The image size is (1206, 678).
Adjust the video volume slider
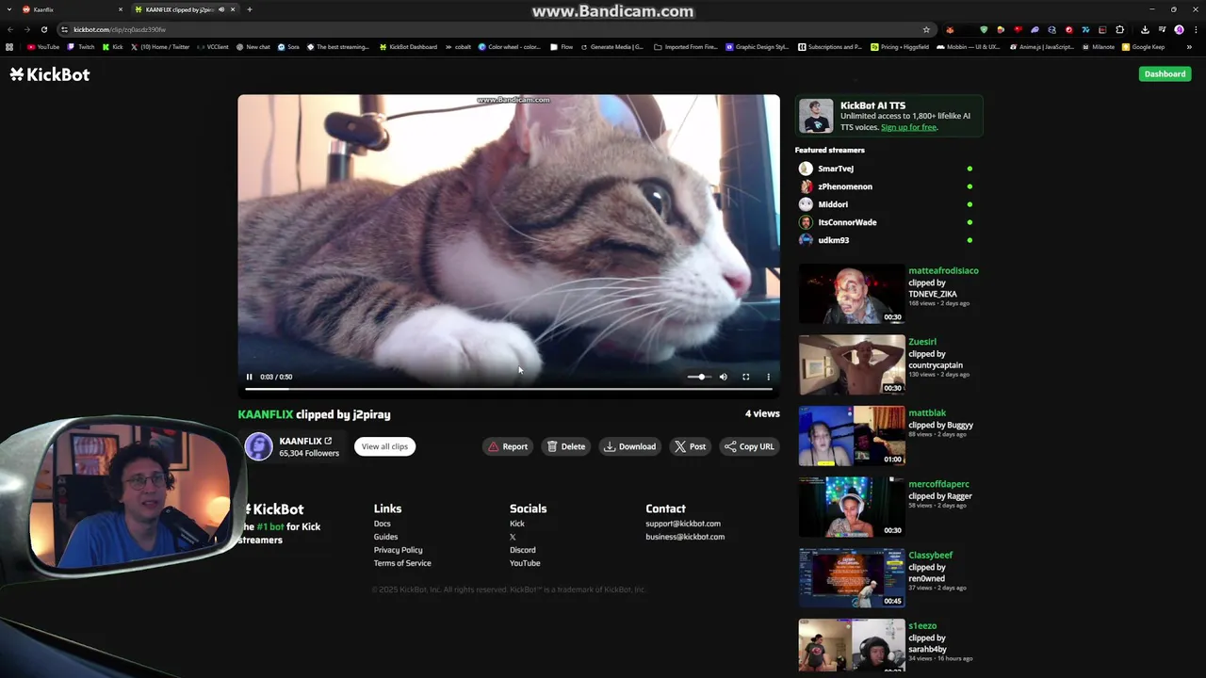(697, 377)
